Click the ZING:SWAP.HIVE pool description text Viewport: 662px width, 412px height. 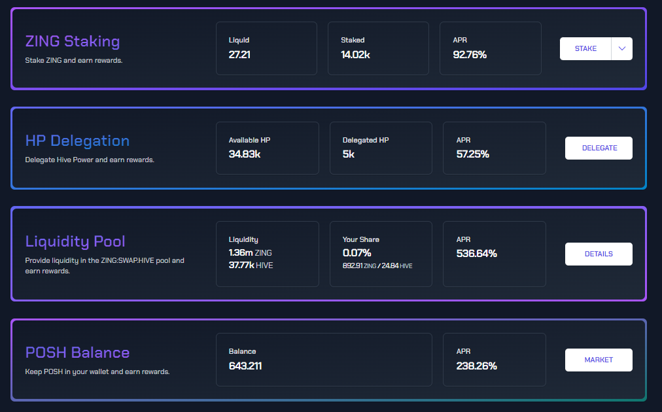click(105, 266)
